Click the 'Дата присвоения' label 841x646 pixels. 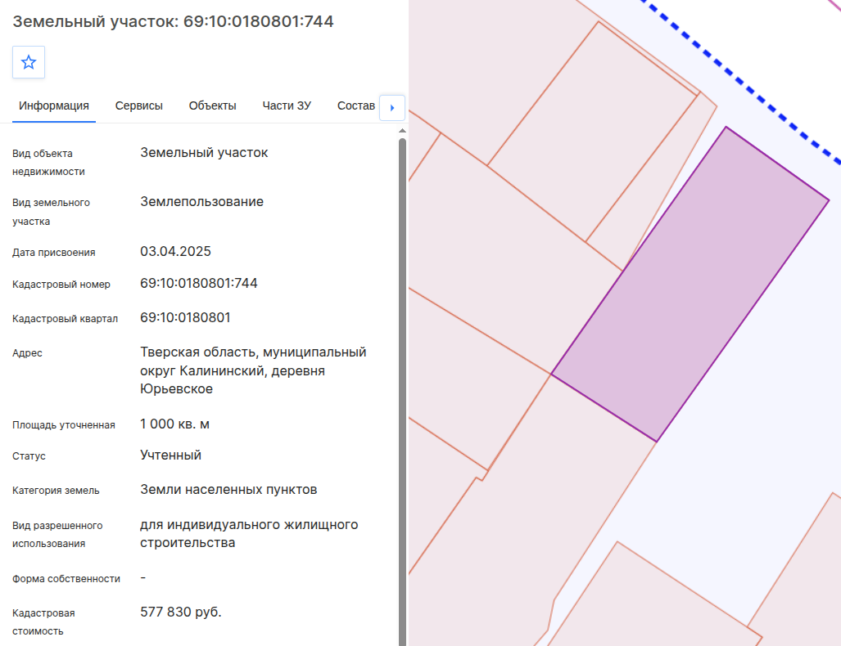[53, 253]
